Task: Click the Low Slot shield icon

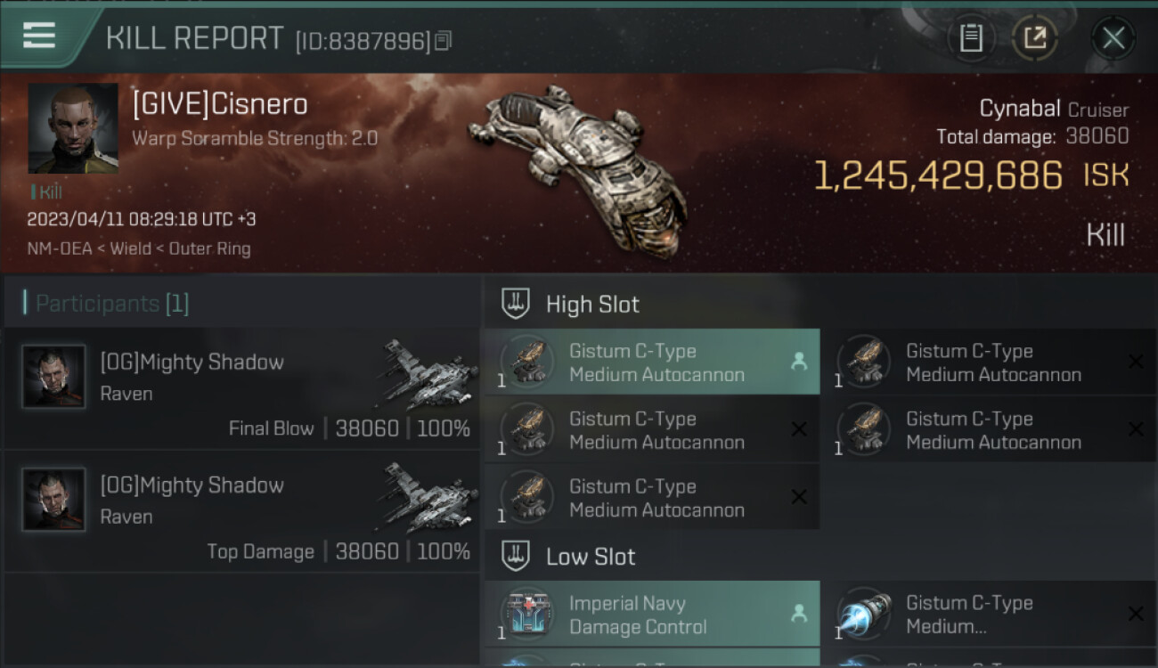Action: tap(517, 557)
